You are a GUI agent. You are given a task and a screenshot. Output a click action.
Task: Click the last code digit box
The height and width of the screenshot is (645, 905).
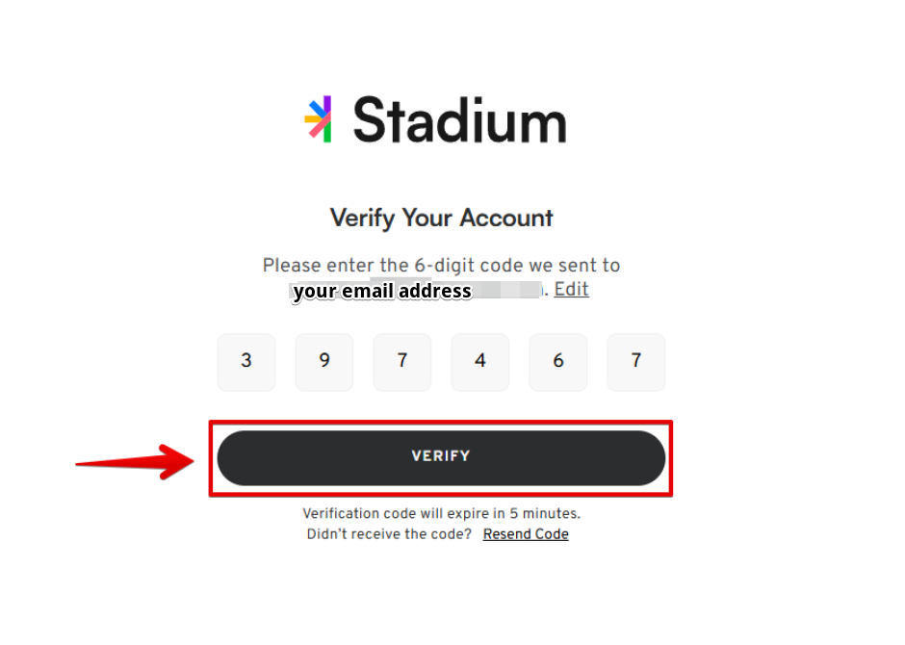coord(636,362)
